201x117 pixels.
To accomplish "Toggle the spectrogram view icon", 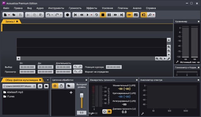I will click(136, 15).
